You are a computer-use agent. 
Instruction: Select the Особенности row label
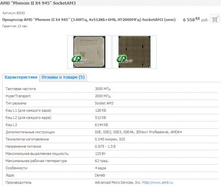point(16,168)
